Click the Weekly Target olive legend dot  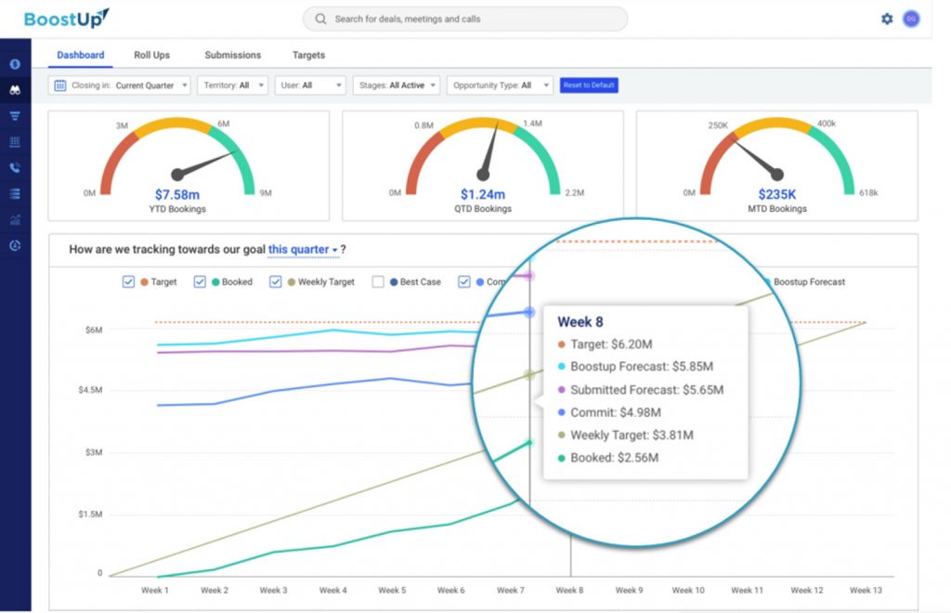click(291, 282)
